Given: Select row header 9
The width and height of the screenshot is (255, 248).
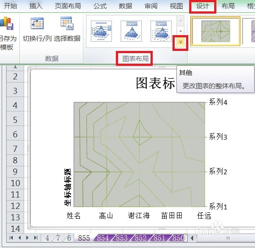Looking at the screenshot, I should (x=15, y=172).
